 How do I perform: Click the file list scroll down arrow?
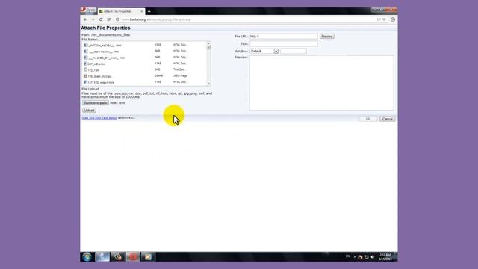[x=209, y=84]
